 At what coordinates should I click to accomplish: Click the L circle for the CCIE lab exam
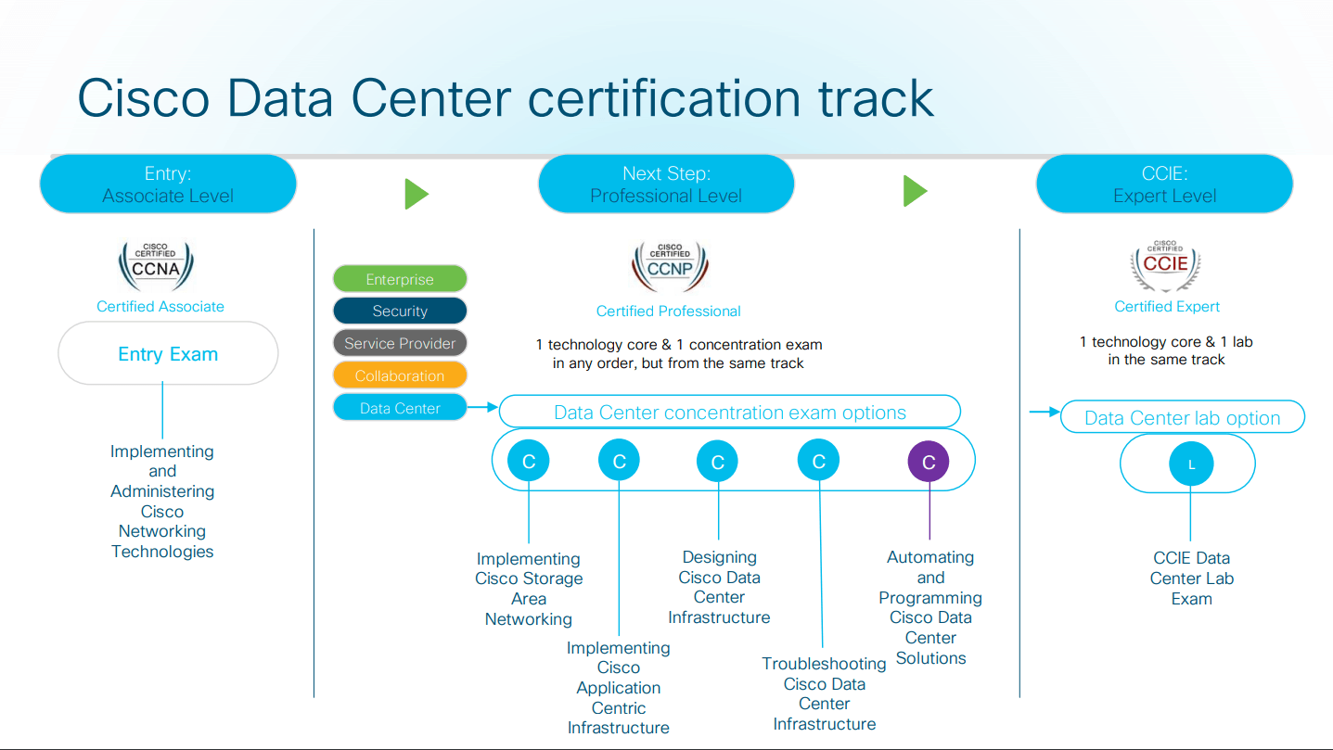coord(1192,464)
